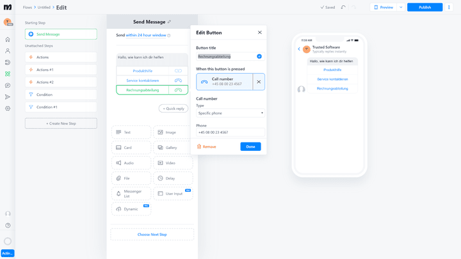
Task: Open Contacts icon in sidebar
Action: [x=8, y=51]
